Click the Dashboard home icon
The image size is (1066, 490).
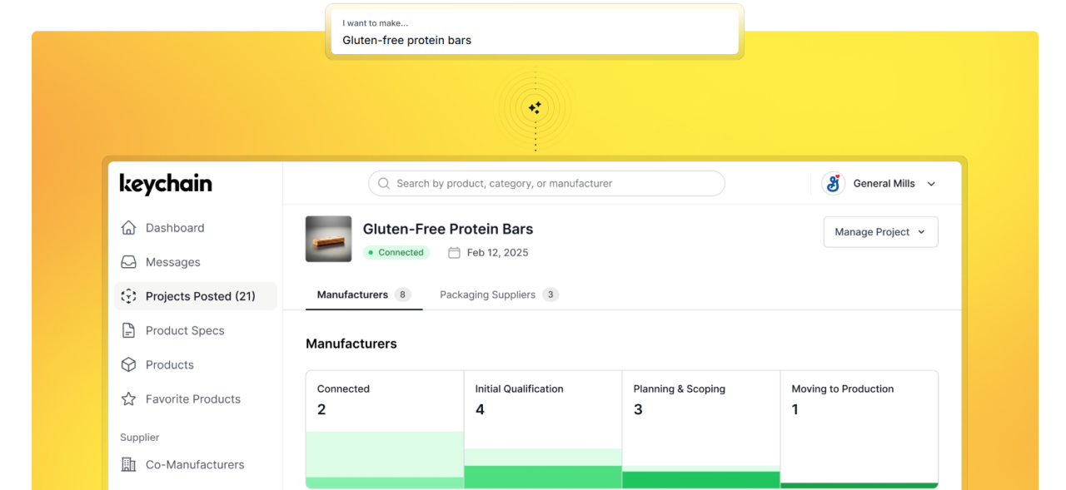128,228
